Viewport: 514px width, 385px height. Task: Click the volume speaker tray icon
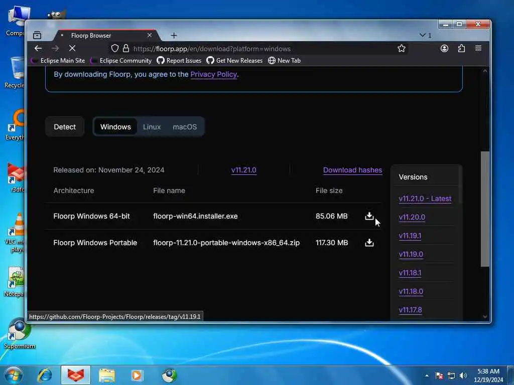click(463, 375)
